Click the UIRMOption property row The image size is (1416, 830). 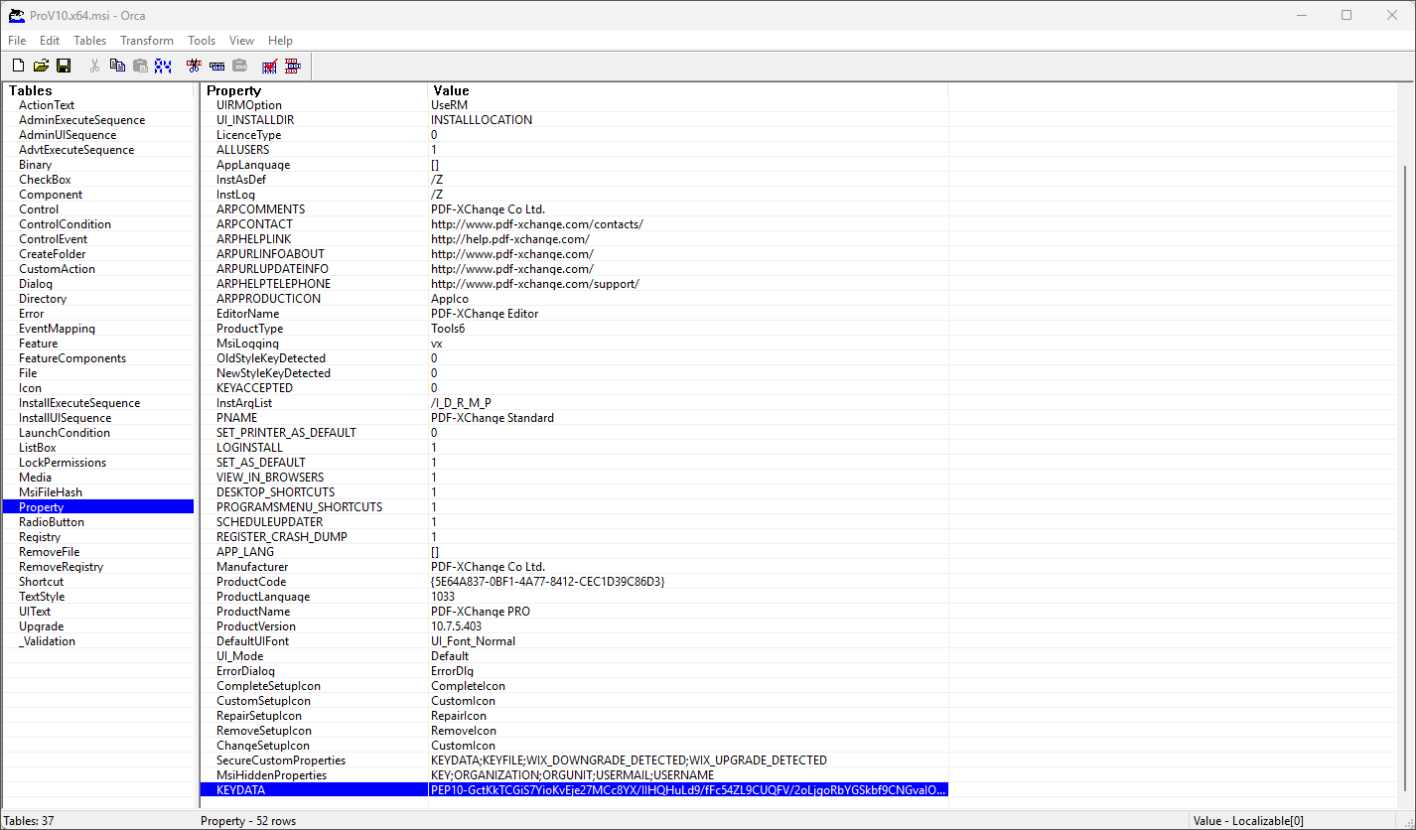pos(574,105)
